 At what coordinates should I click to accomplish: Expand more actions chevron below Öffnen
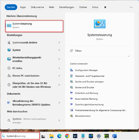tap(129, 56)
